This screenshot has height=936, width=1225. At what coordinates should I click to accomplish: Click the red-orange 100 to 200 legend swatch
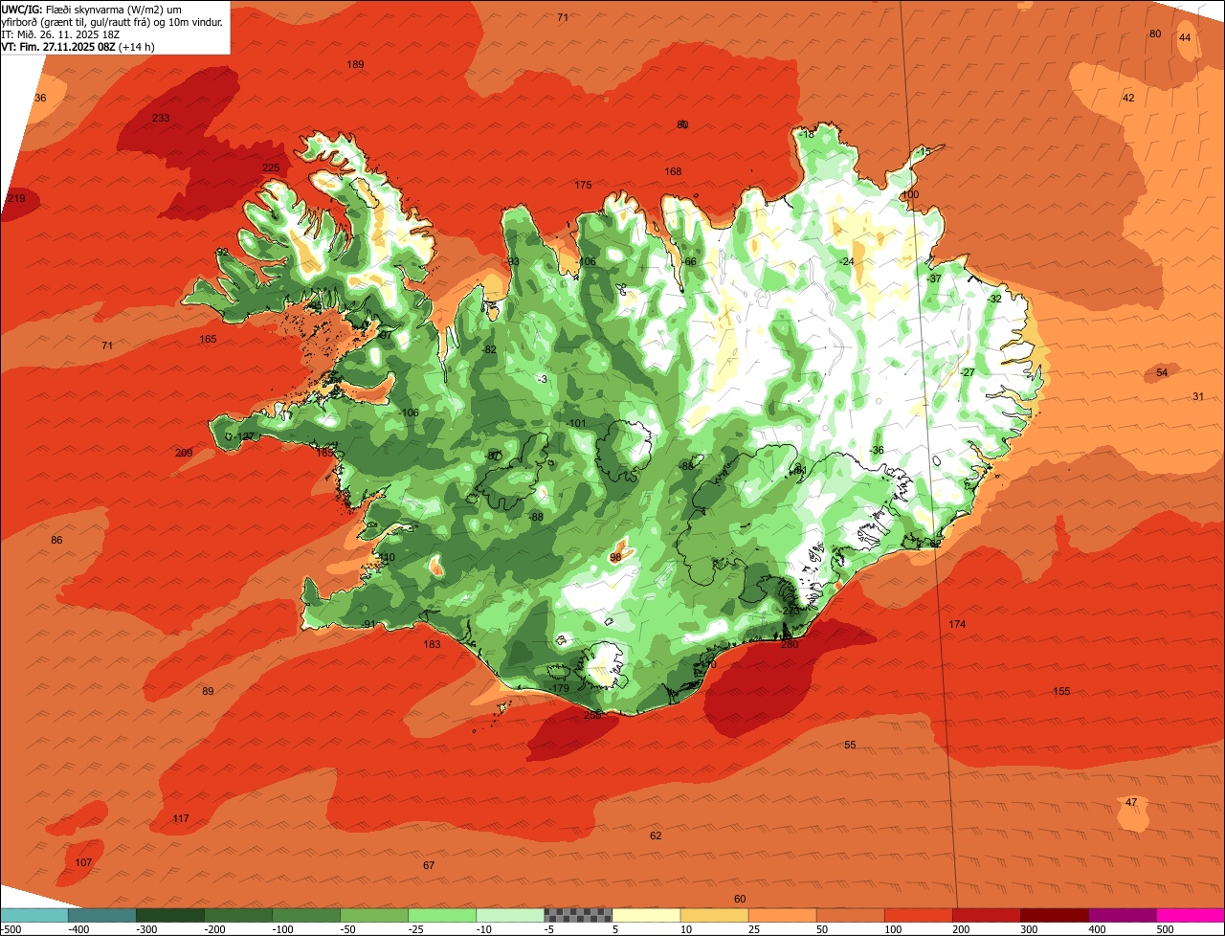(x=918, y=915)
